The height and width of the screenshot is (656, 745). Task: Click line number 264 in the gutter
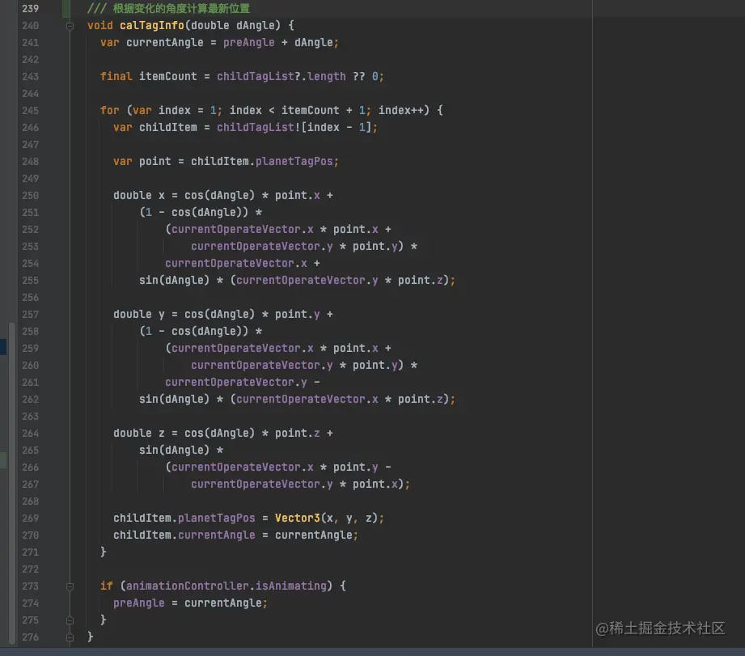tap(31, 434)
